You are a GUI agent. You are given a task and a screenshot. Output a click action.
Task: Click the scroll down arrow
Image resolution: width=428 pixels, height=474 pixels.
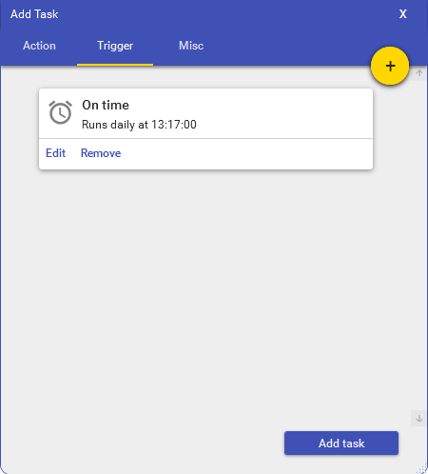(x=418, y=418)
